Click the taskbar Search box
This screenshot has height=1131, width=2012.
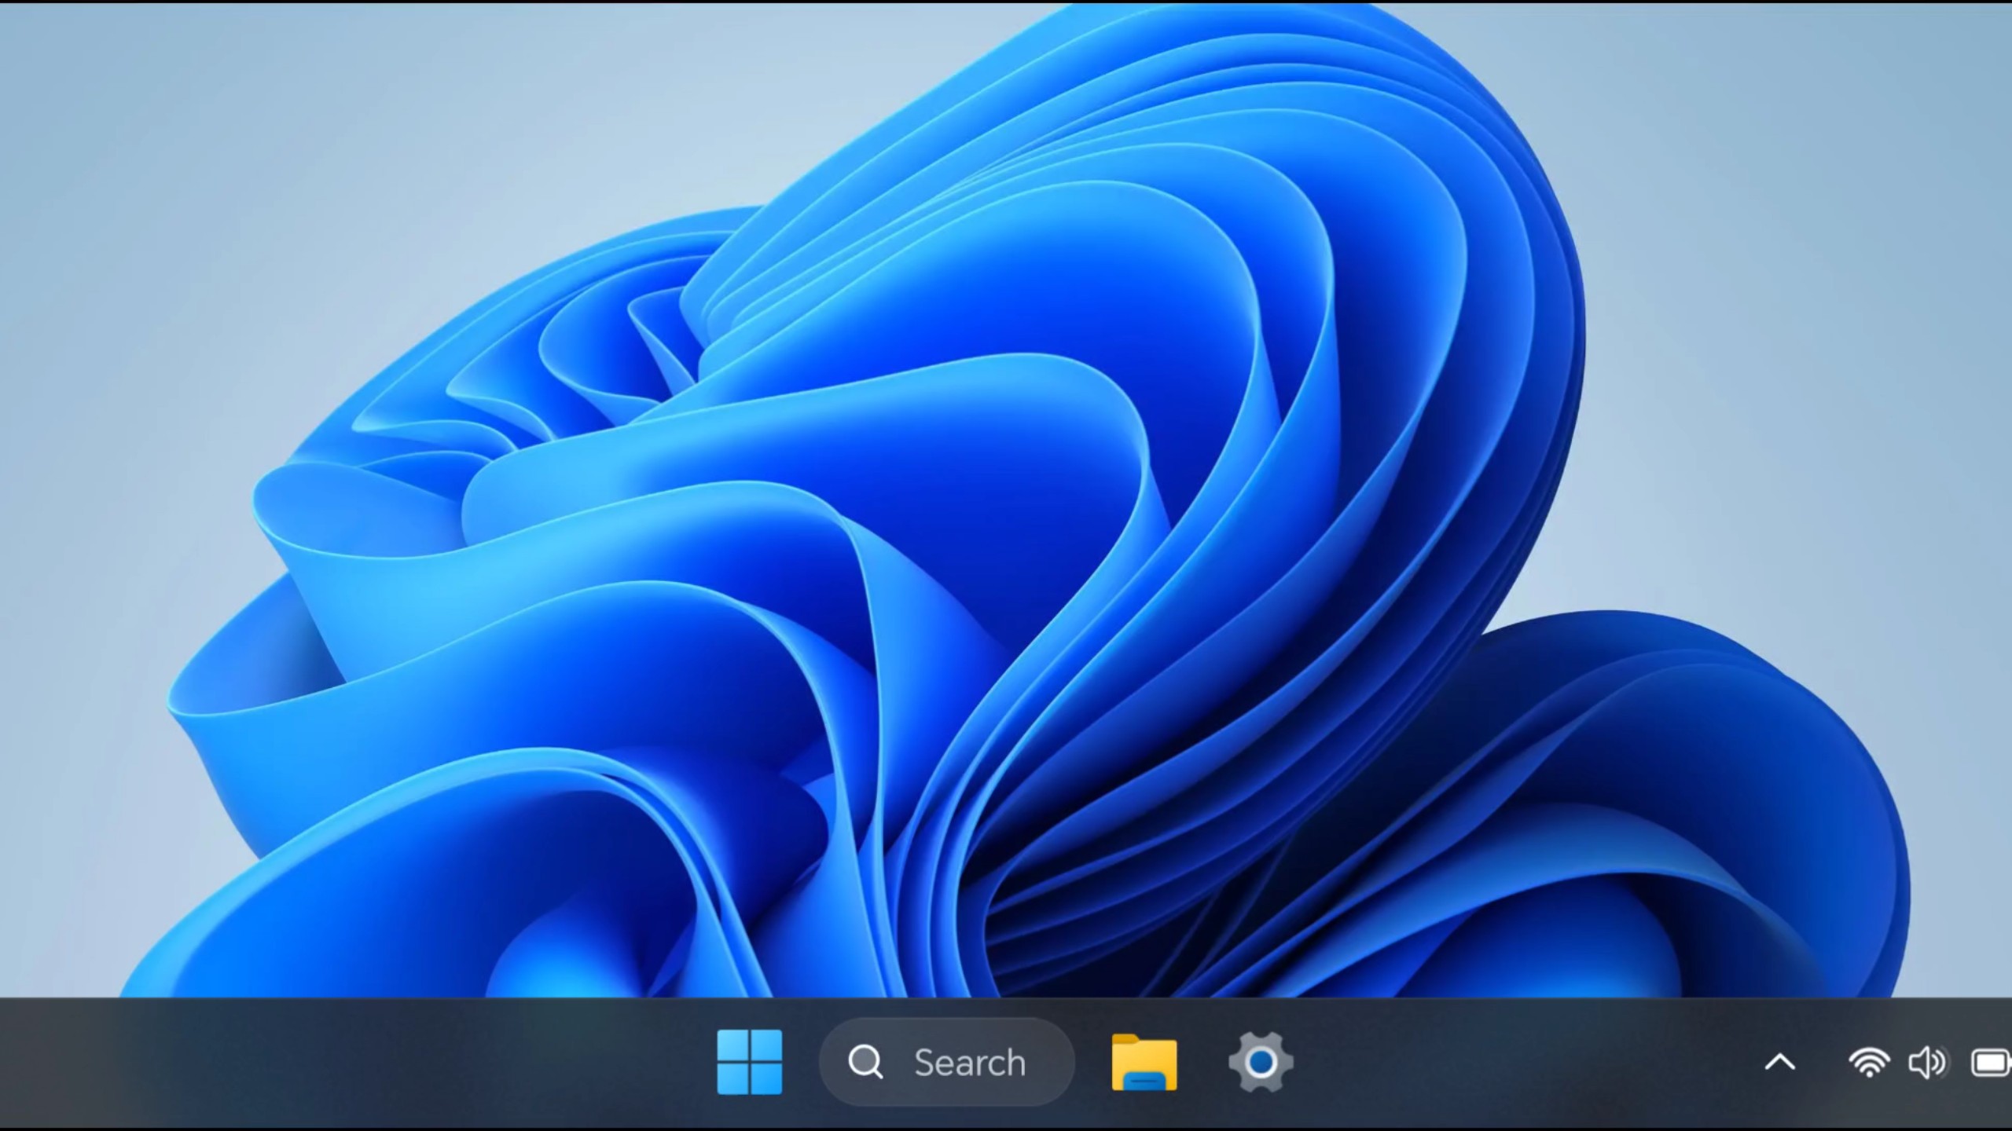click(x=946, y=1062)
